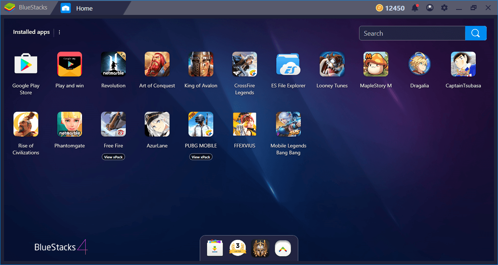Screen dimensions: 498x265
Task: Open the settings gear in title bar
Action: click(x=444, y=8)
